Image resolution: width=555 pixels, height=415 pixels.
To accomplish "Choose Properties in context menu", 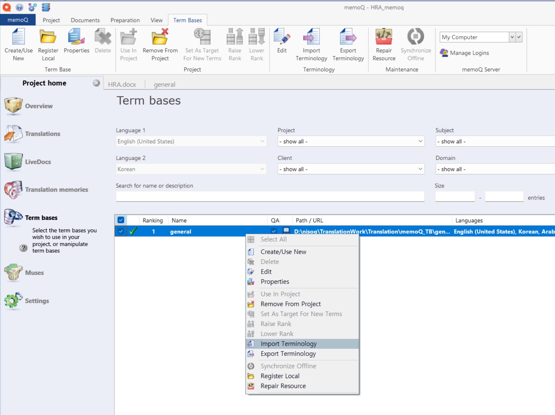I will (302, 282).
